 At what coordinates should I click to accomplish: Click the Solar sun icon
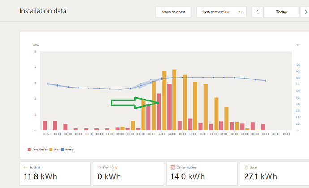(246, 167)
